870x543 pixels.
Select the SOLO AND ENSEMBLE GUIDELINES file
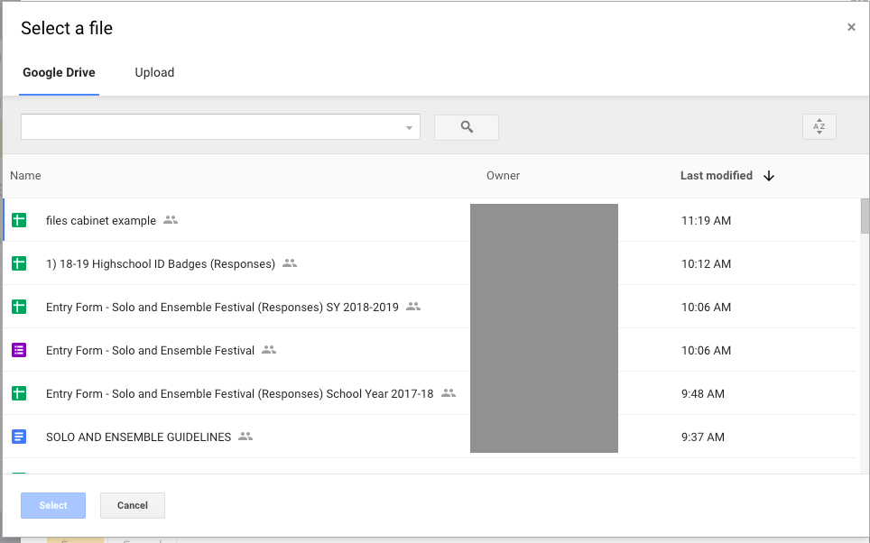[138, 437]
